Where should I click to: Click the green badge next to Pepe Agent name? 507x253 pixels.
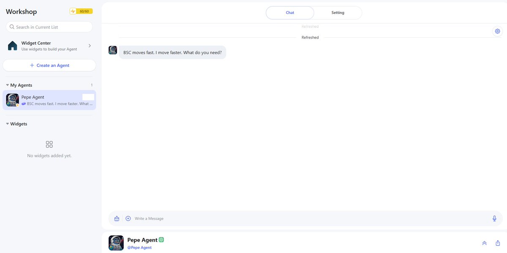161,240
